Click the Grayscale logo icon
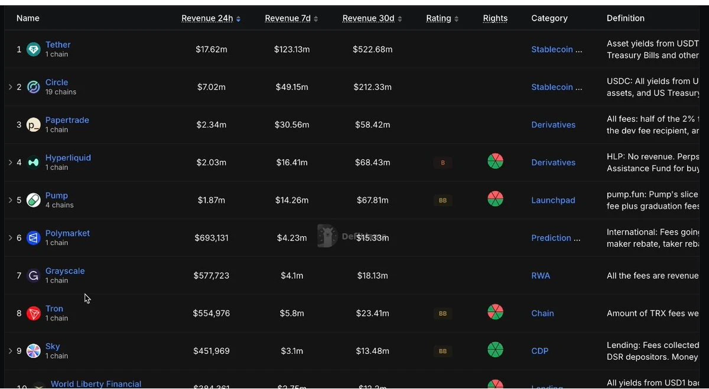The height and width of the screenshot is (389, 709). (x=34, y=276)
